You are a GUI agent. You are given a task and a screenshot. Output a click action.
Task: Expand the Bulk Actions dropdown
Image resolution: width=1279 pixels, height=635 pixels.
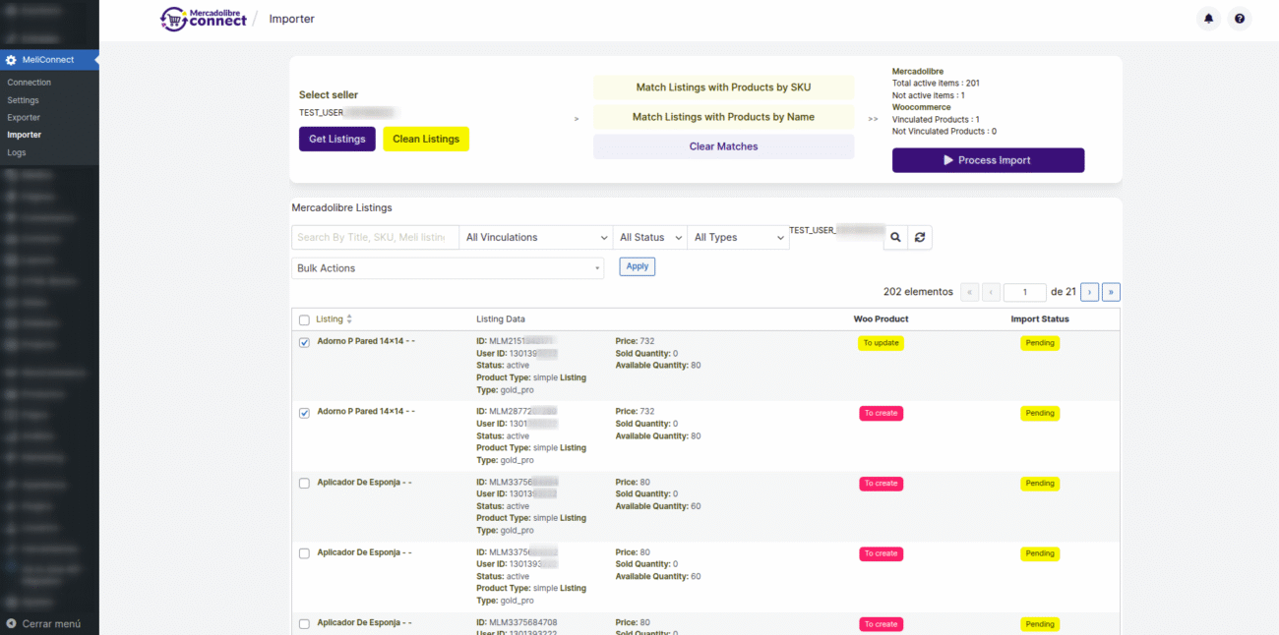448,266
